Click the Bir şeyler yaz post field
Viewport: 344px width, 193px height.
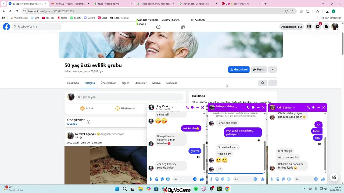[x=130, y=97]
